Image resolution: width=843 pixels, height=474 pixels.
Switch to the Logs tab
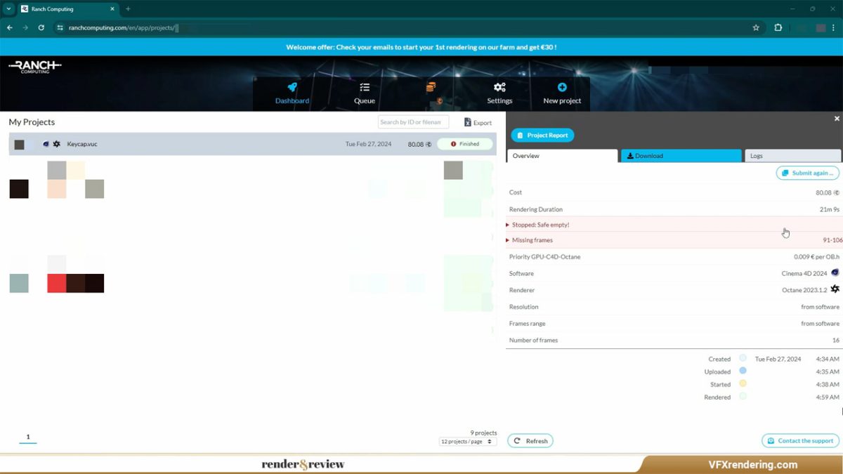click(x=792, y=156)
